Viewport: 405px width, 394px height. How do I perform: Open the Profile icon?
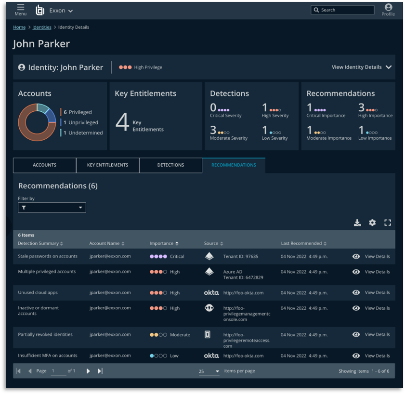coord(388,8)
